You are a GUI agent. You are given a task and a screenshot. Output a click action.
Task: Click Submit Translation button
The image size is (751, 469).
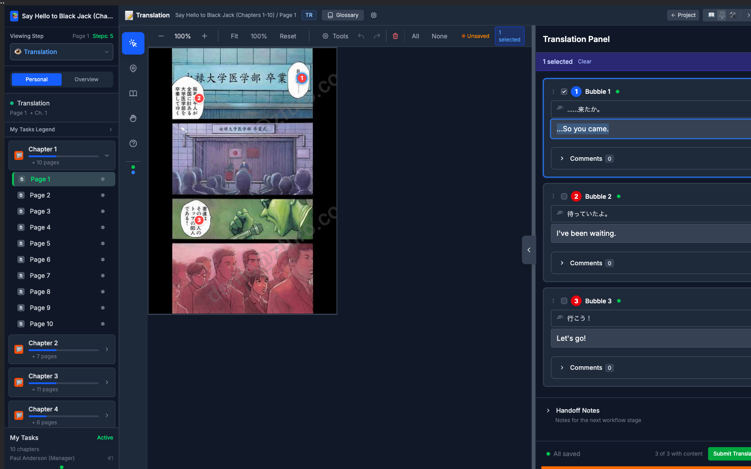(730, 454)
